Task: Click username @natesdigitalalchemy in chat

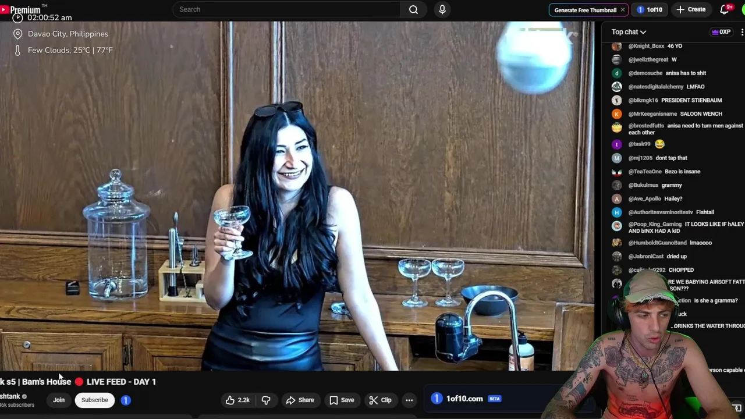Action: [656, 87]
